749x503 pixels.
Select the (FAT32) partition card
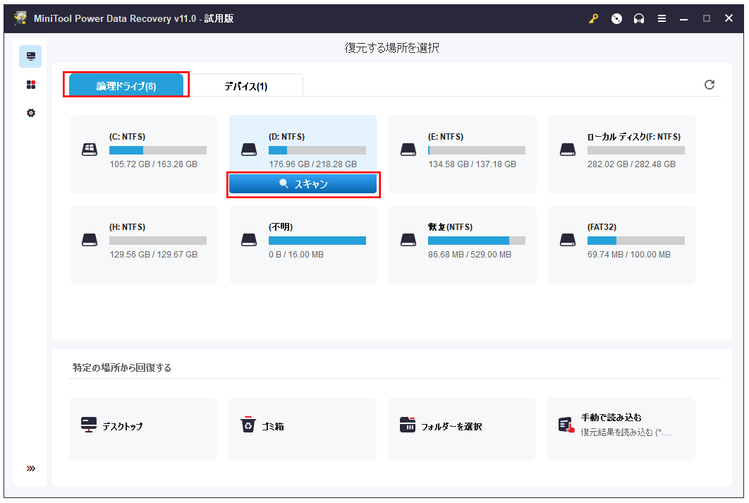pyautogui.click(x=621, y=245)
